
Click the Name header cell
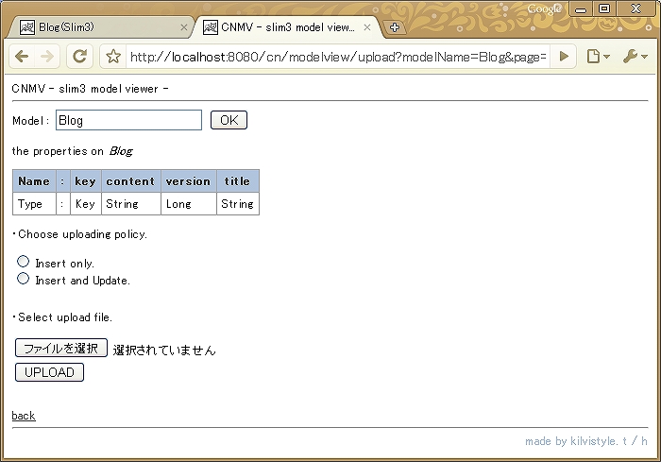pos(34,181)
